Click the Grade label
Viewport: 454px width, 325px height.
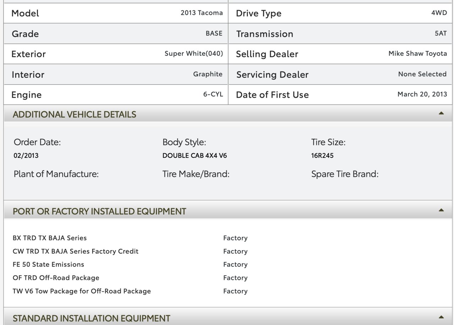click(x=25, y=34)
